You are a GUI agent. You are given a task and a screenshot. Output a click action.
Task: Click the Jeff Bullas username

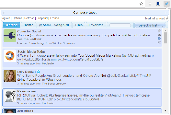(x=25, y=111)
